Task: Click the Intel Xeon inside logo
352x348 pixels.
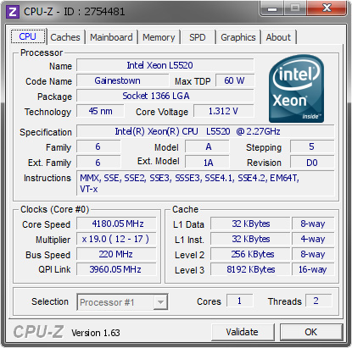Action: tap(296, 88)
